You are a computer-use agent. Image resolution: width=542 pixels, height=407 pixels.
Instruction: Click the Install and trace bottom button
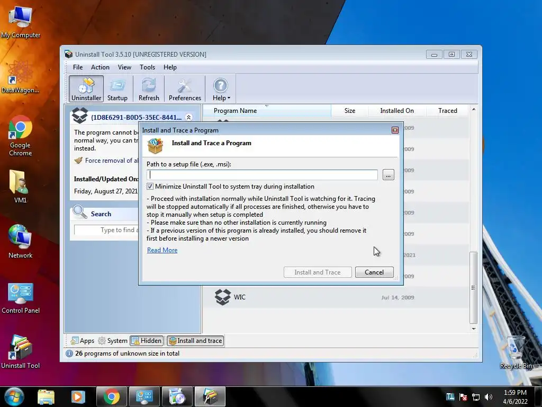[195, 341]
